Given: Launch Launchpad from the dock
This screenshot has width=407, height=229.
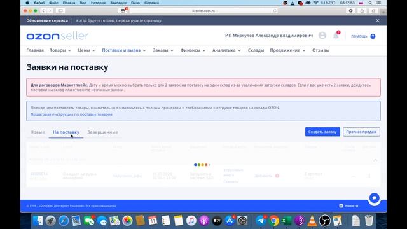Looking at the screenshot, I should [51, 221].
